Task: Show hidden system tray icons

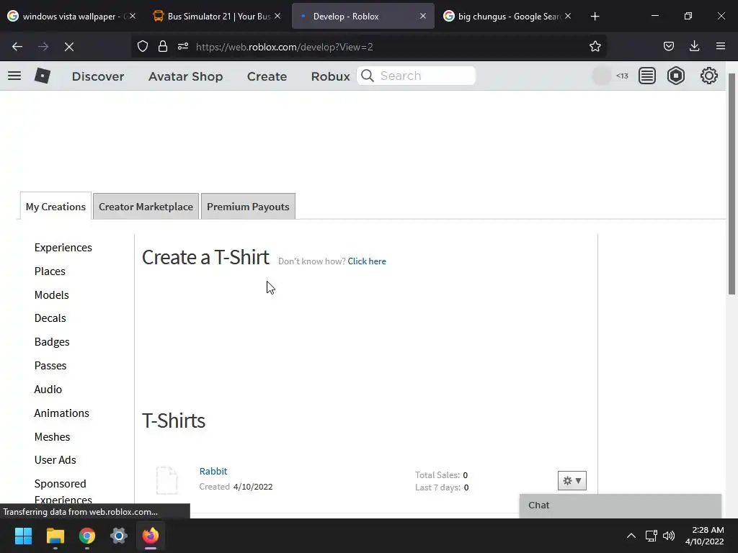Action: pyautogui.click(x=631, y=536)
